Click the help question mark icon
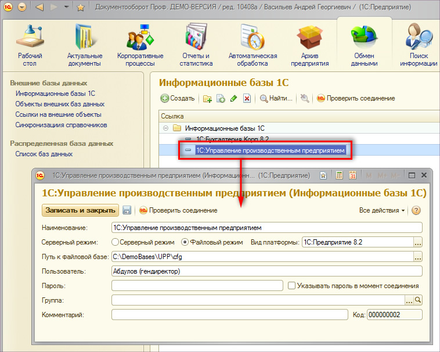 (x=416, y=210)
